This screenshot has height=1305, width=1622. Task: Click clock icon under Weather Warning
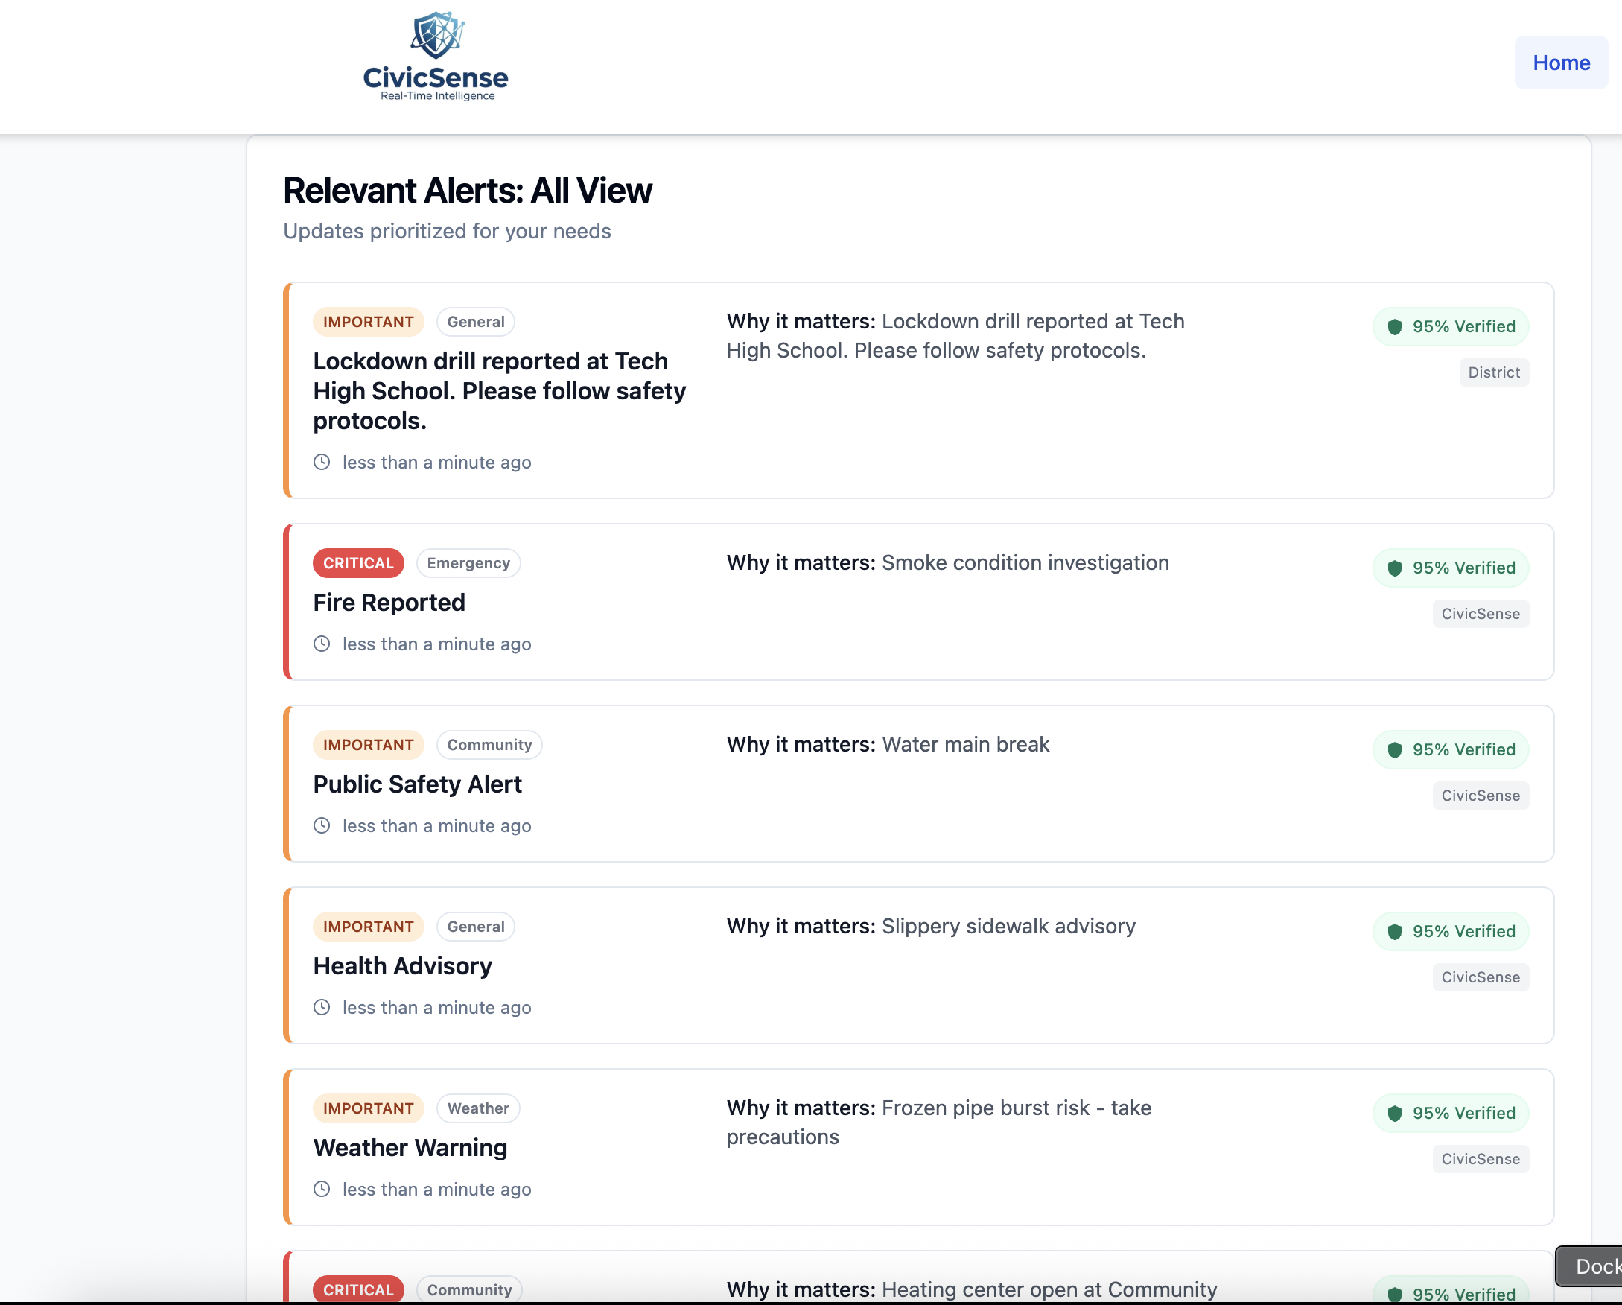pos(322,1189)
